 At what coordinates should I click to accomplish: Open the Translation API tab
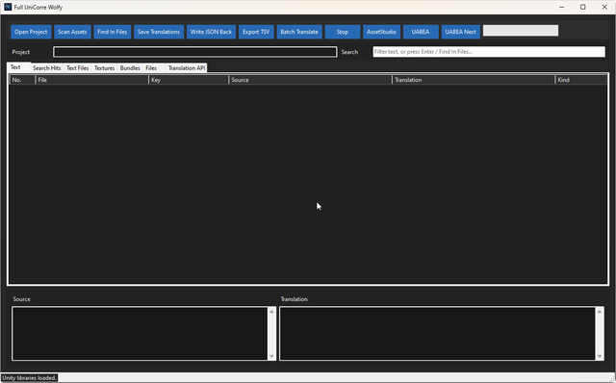(x=187, y=68)
